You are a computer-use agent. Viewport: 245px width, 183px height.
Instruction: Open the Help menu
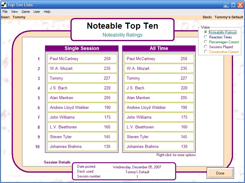47,12
